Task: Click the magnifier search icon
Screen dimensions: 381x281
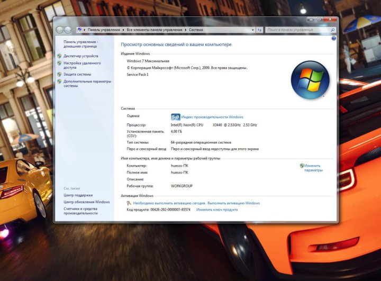Action: click(x=333, y=30)
